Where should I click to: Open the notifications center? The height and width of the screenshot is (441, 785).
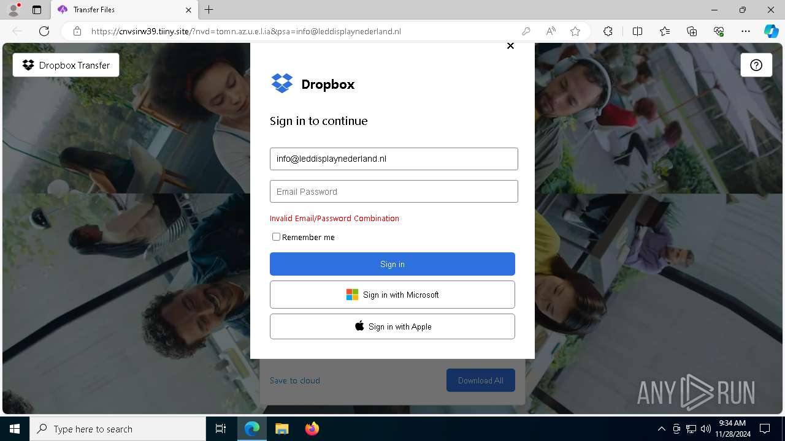765,429
